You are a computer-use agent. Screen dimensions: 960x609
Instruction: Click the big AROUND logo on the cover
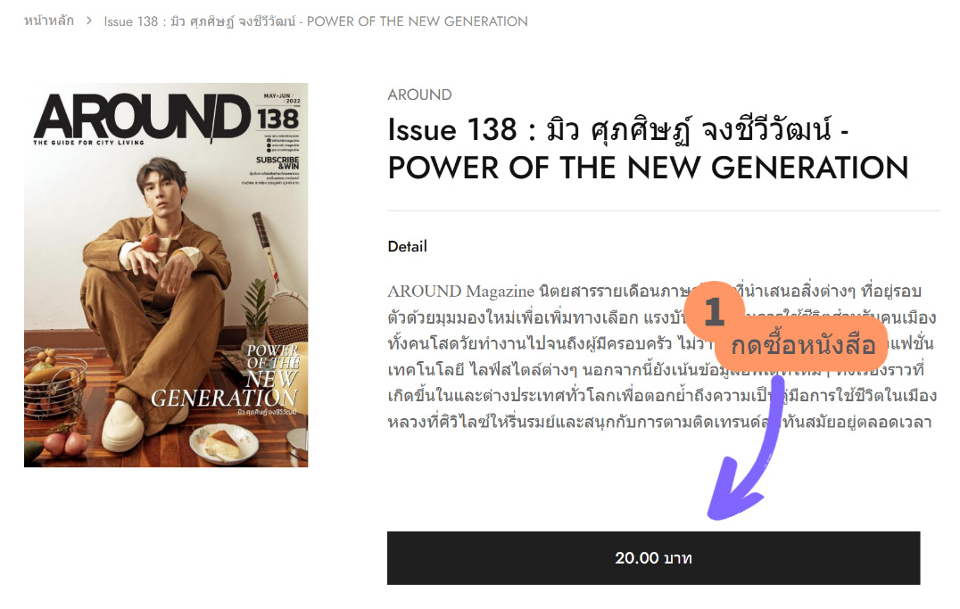point(142,116)
